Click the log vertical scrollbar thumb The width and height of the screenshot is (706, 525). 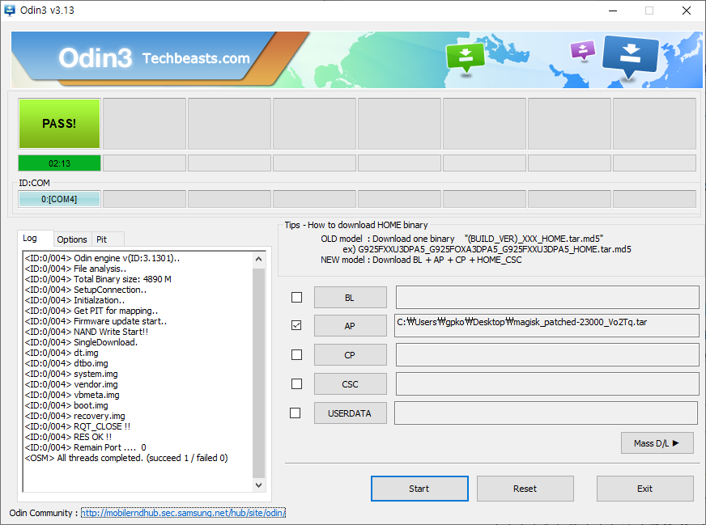click(258, 372)
